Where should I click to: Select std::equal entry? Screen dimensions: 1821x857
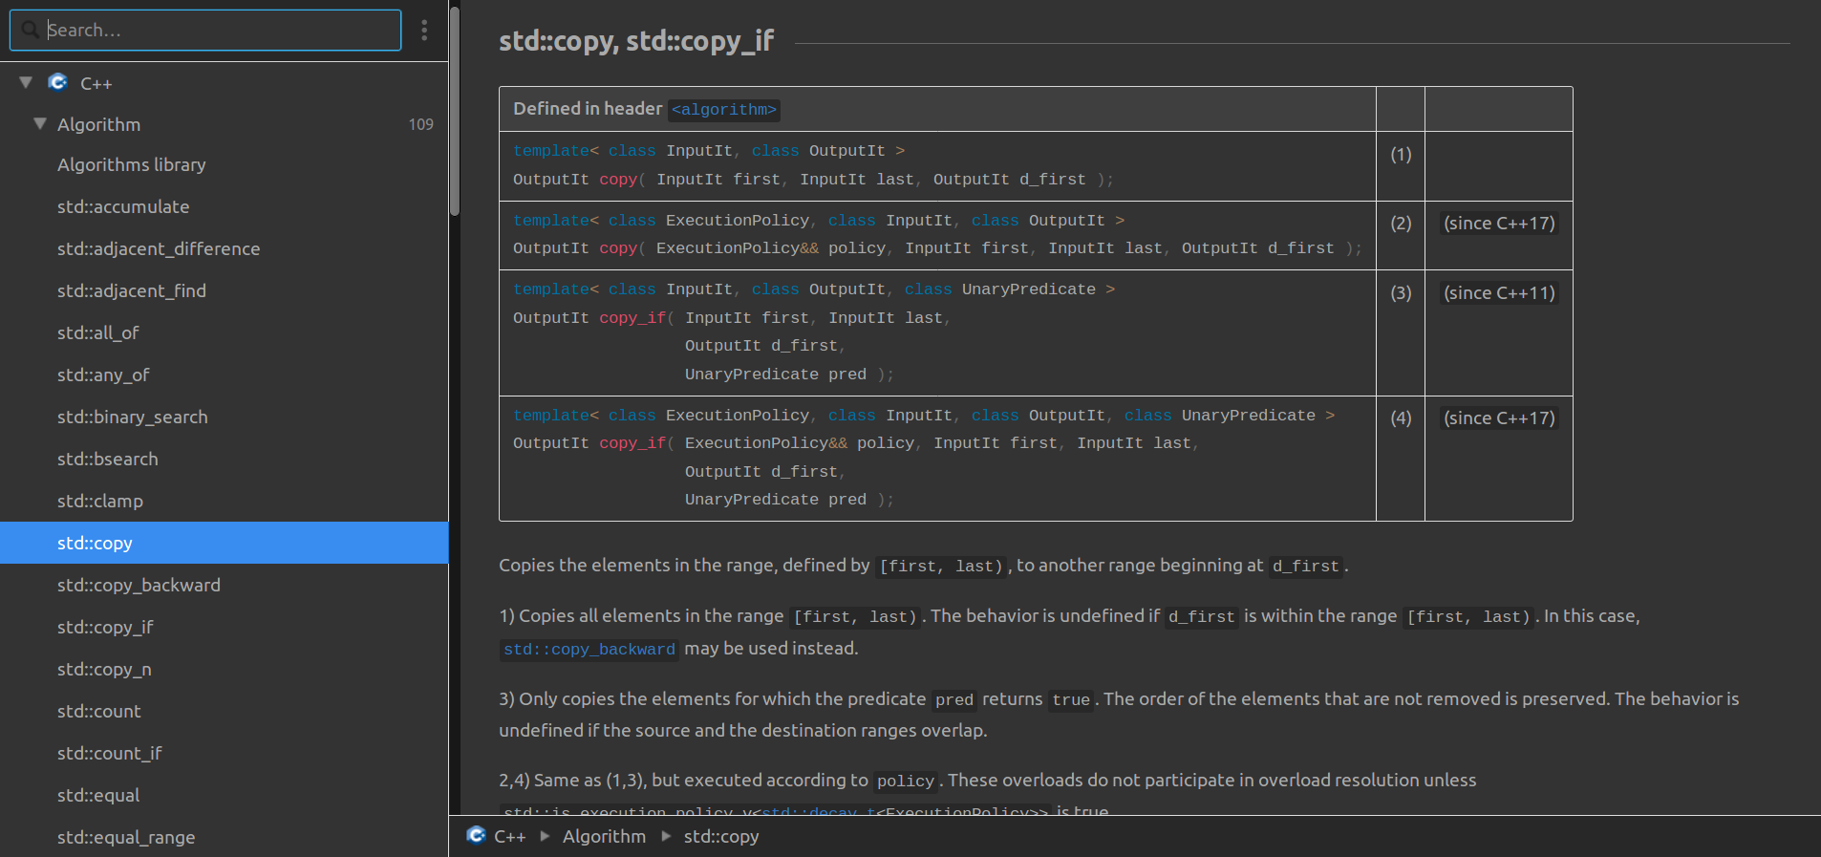[x=225, y=795]
